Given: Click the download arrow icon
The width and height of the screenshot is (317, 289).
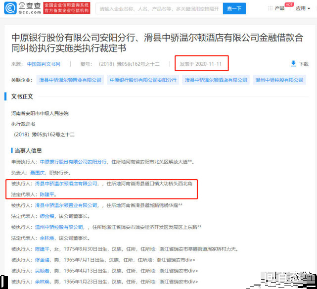Looking at the screenshot, I should [293, 63].
